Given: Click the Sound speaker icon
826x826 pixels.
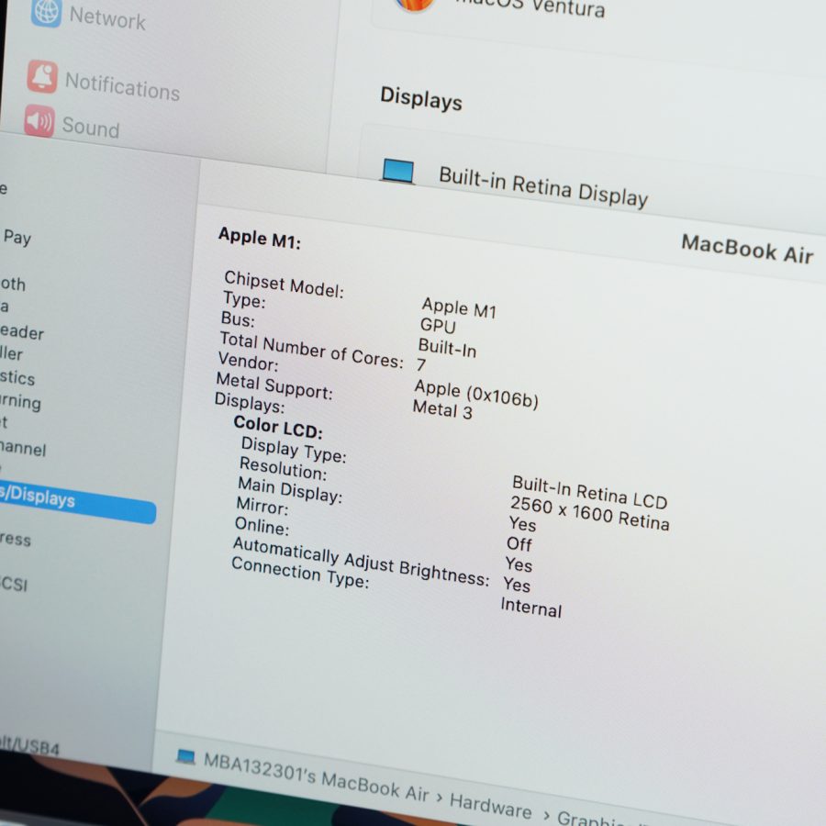Looking at the screenshot, I should point(39,121).
